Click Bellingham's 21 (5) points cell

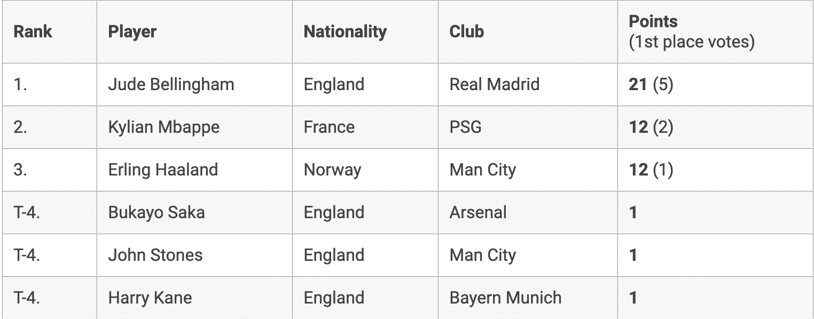(x=651, y=84)
